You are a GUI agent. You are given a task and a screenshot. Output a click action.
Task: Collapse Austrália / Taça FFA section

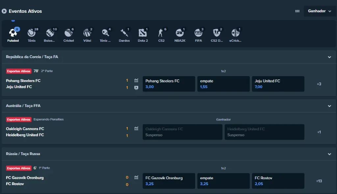pyautogui.click(x=329, y=106)
